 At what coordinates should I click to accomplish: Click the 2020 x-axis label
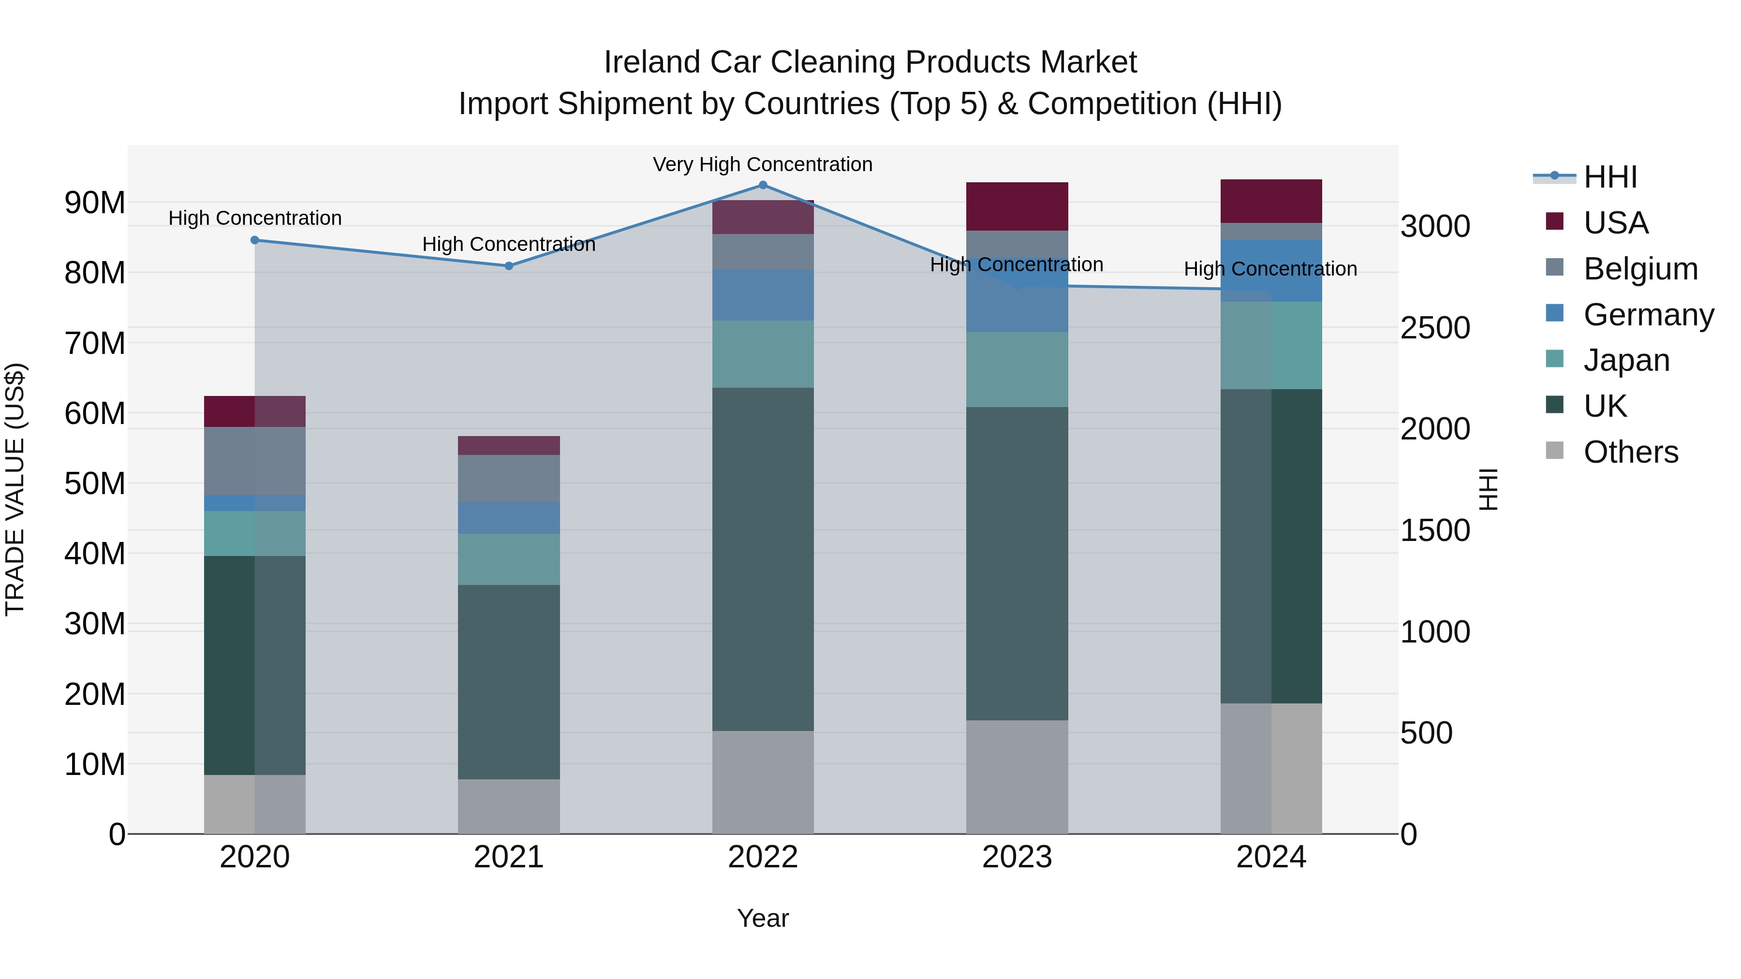click(x=255, y=857)
